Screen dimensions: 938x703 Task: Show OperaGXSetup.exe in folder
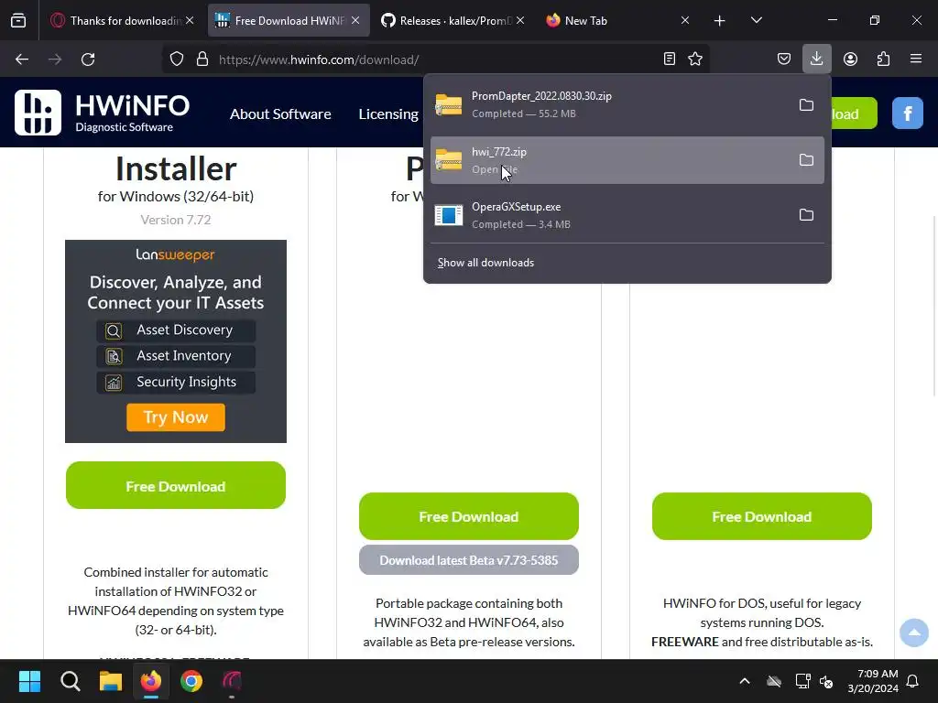(x=806, y=215)
